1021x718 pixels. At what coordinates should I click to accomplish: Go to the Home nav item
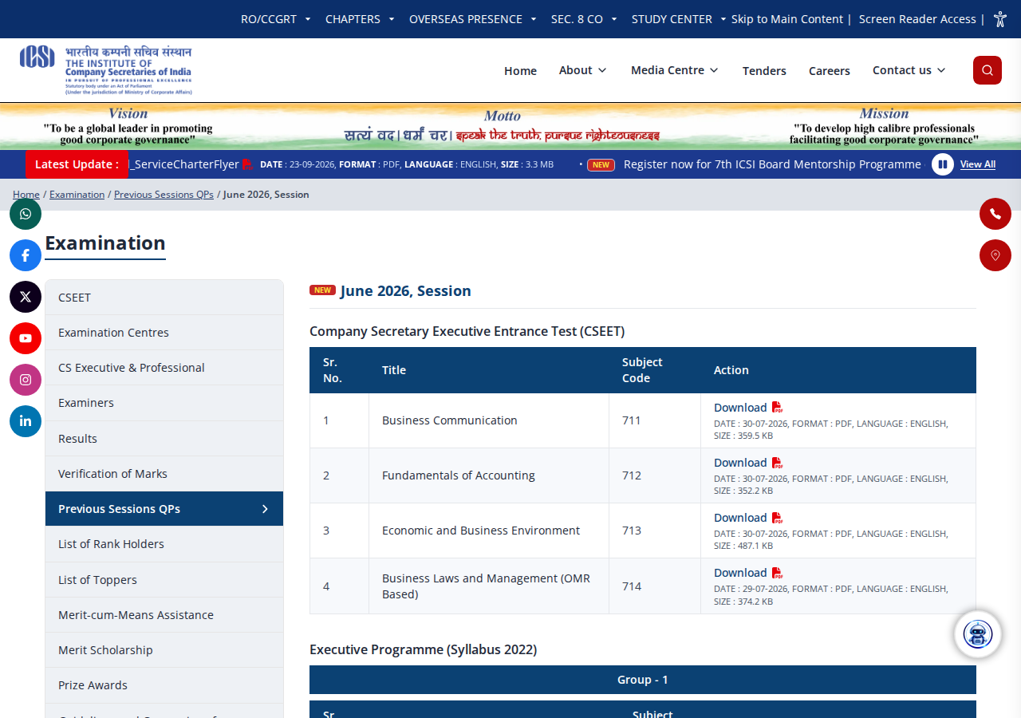click(520, 71)
